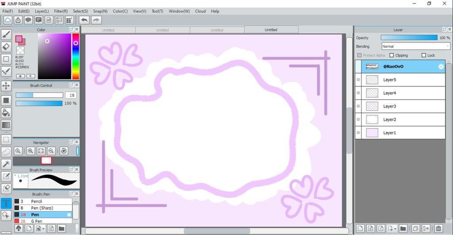This screenshot has height=235, width=453.
Task: Click the Share/export icon in the top toolbar
Action: pos(18,20)
